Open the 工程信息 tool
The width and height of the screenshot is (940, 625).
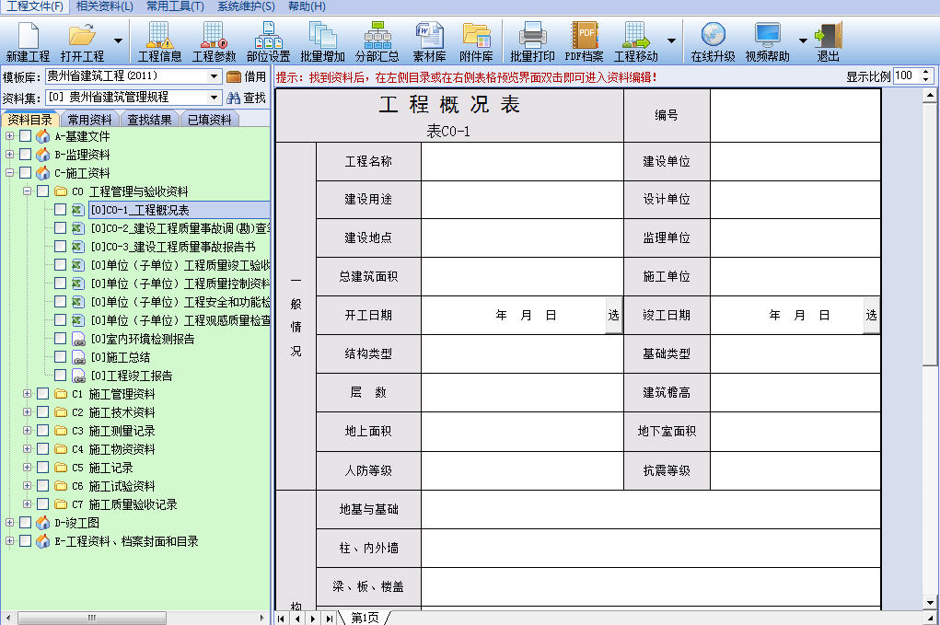pyautogui.click(x=159, y=42)
